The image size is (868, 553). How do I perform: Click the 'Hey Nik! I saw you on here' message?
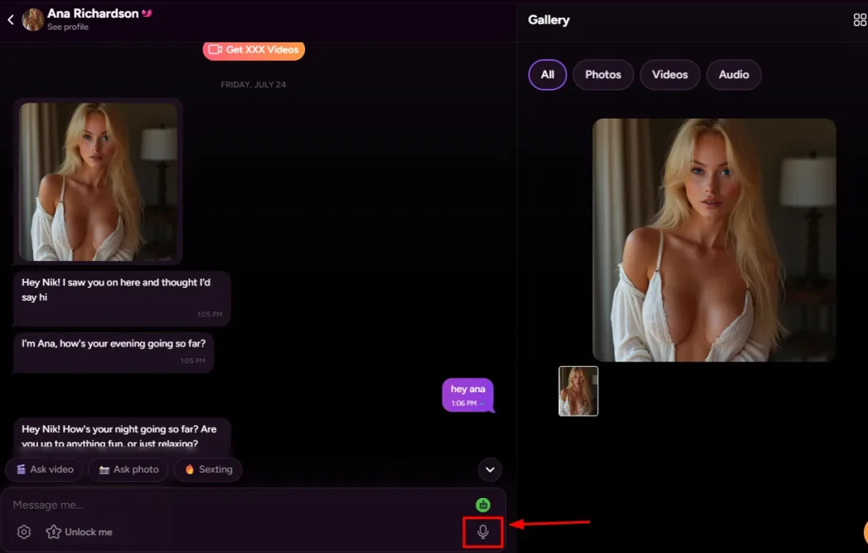[x=122, y=297]
